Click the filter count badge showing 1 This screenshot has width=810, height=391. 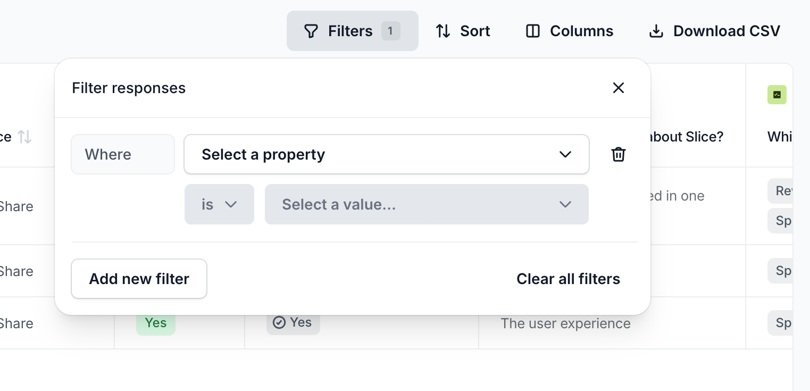pos(391,31)
